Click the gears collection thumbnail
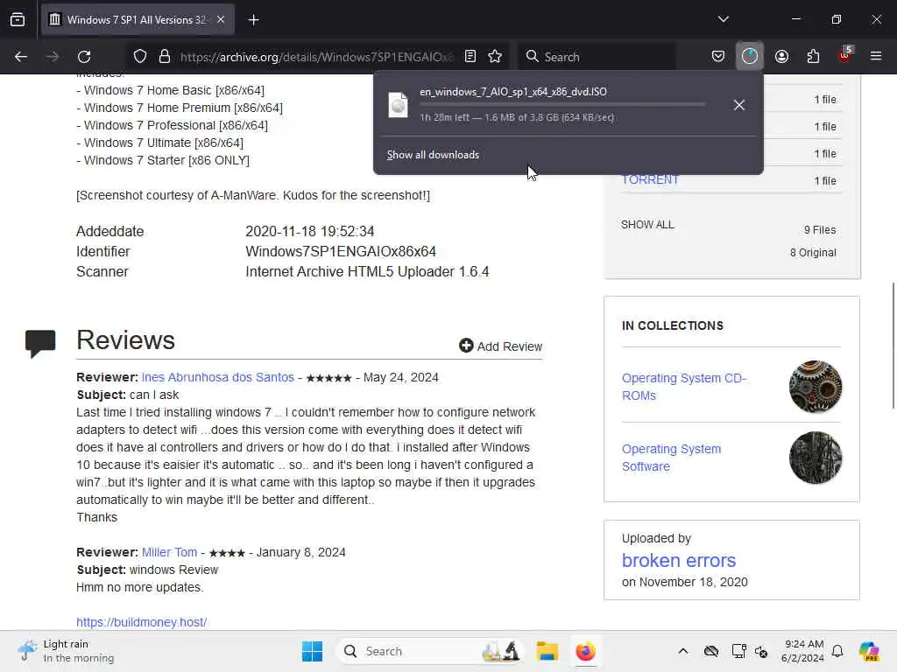The width and height of the screenshot is (897, 672). (816, 387)
